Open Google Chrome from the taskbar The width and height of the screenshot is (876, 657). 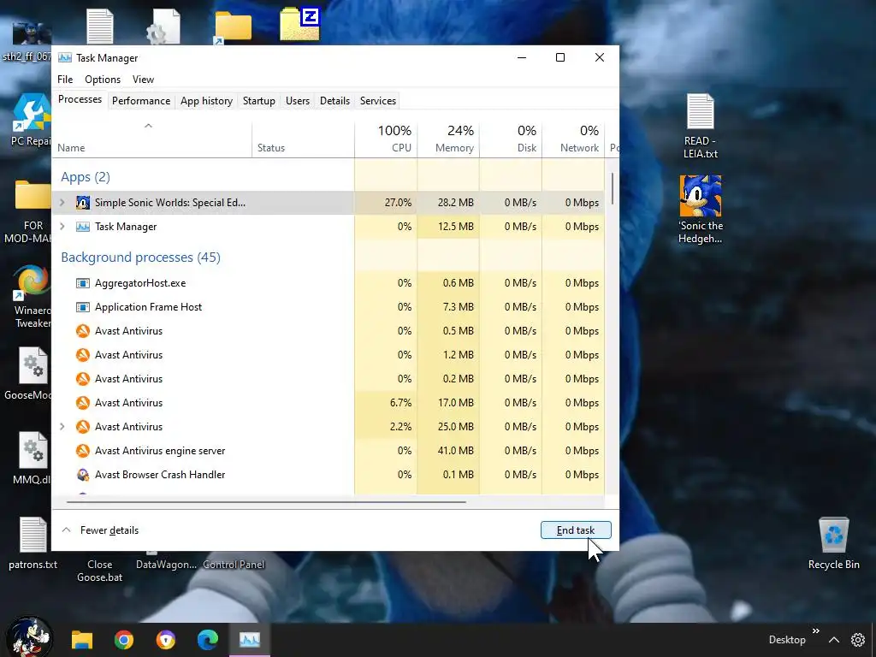[x=123, y=640]
